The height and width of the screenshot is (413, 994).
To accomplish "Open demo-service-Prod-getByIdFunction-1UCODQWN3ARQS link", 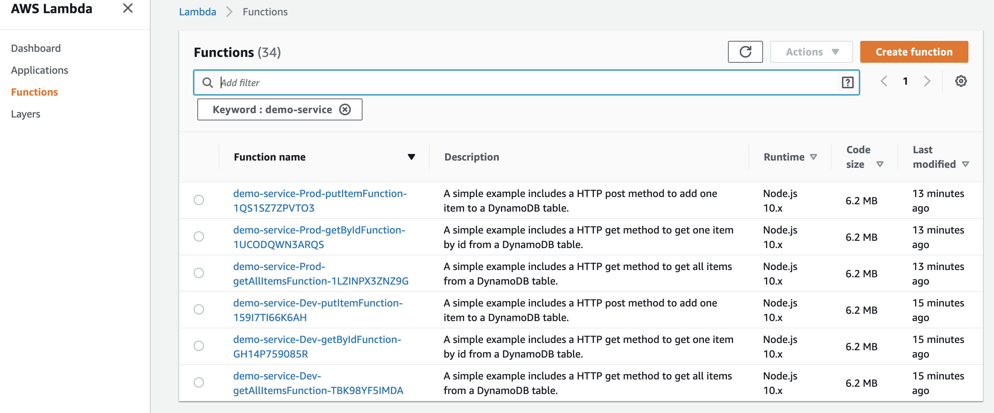I will pos(319,237).
